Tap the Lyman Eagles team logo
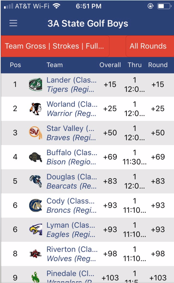 [35, 229]
